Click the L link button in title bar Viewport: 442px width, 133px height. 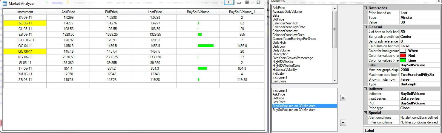(228, 2)
